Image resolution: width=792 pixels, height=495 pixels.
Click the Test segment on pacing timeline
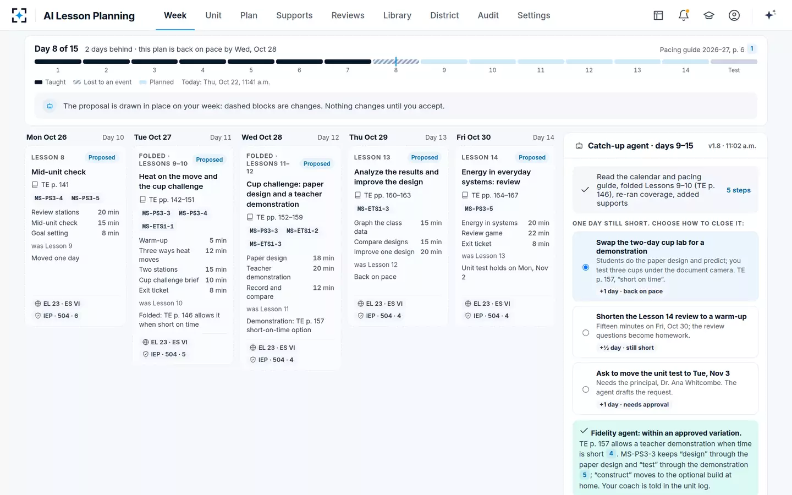pos(734,62)
